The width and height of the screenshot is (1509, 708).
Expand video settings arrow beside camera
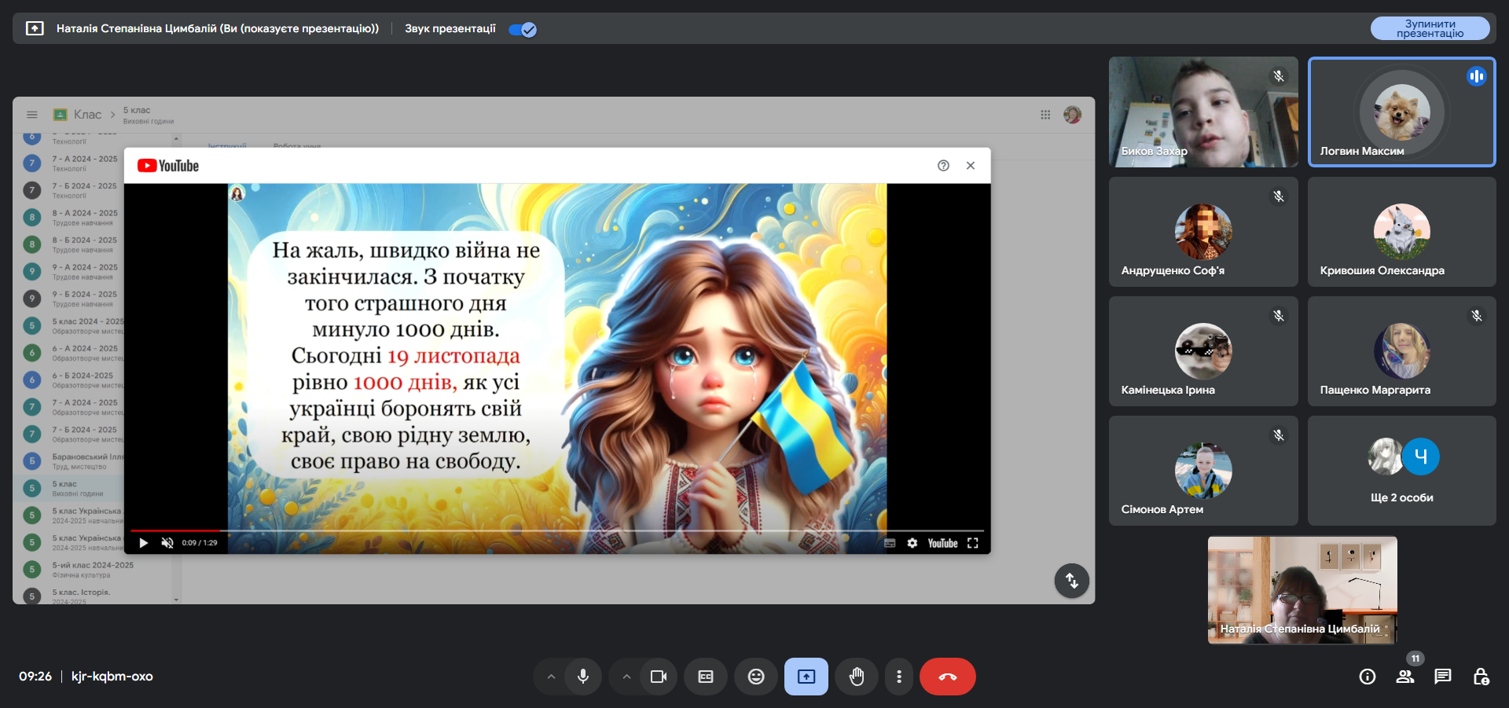click(626, 677)
